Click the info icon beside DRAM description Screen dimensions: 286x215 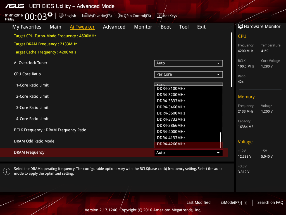tap(6, 171)
